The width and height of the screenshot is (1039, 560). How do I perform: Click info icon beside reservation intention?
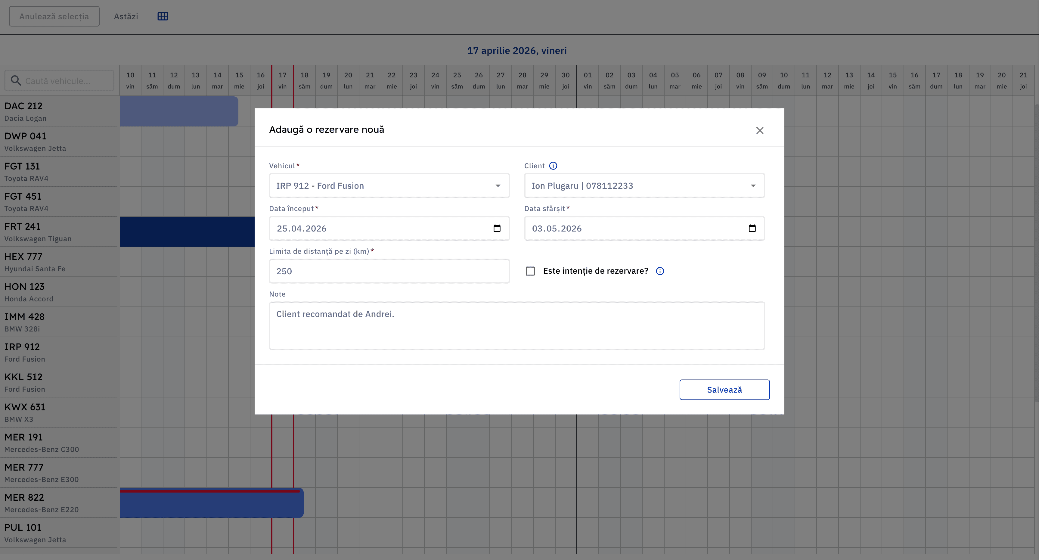[660, 271]
